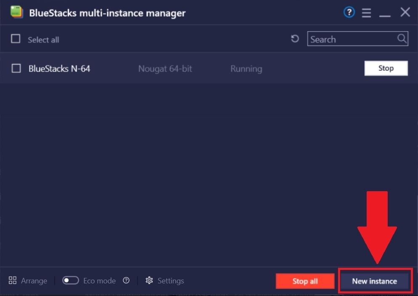The image size is (418, 296).
Task: Click the Stop all button
Action: pyautogui.click(x=305, y=281)
